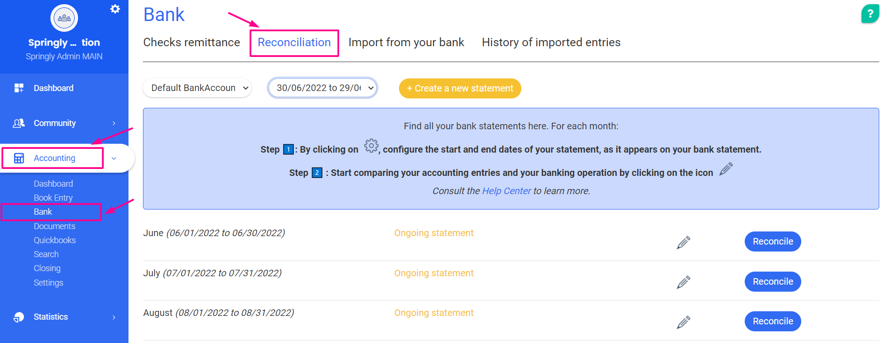The height and width of the screenshot is (343, 883).
Task: Click the pencil icon for July statement
Action: point(683,282)
